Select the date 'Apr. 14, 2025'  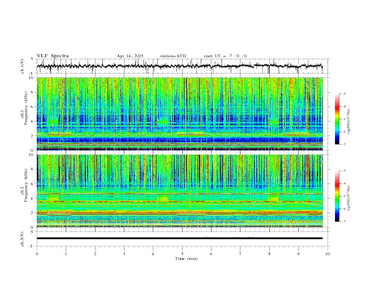(x=130, y=56)
